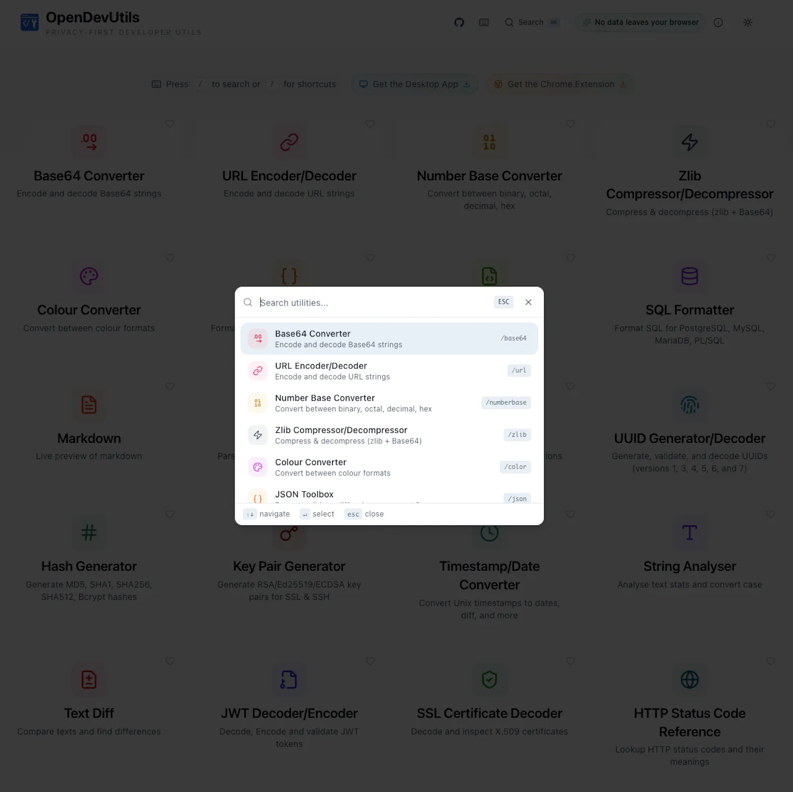Open the String Analyser T icon
Viewport: 793px width, 792px height.
pos(690,533)
